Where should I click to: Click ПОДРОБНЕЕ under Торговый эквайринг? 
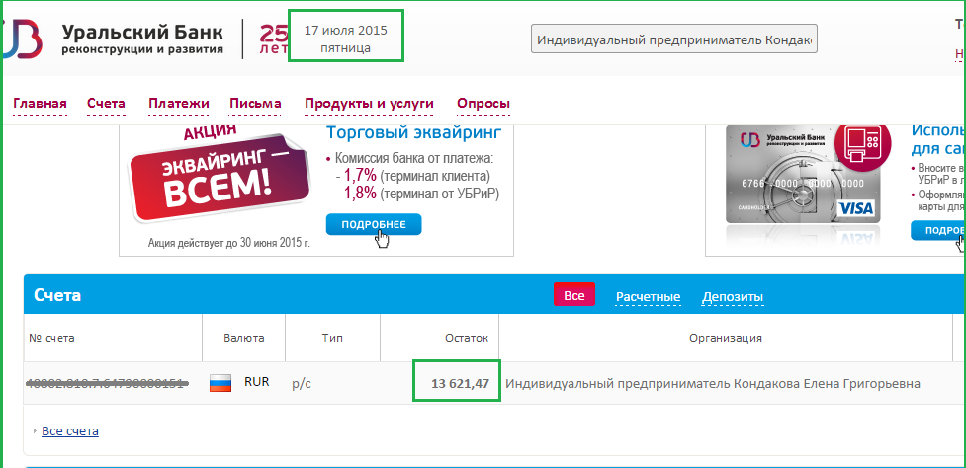point(374,224)
